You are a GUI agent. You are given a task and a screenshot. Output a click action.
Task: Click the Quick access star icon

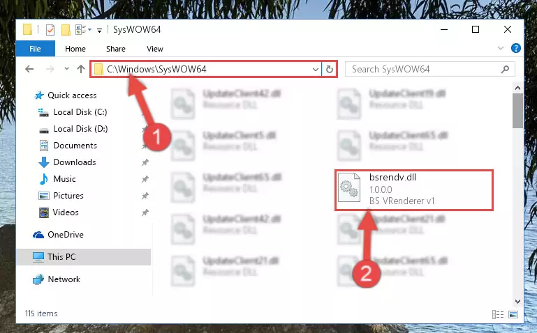point(39,95)
